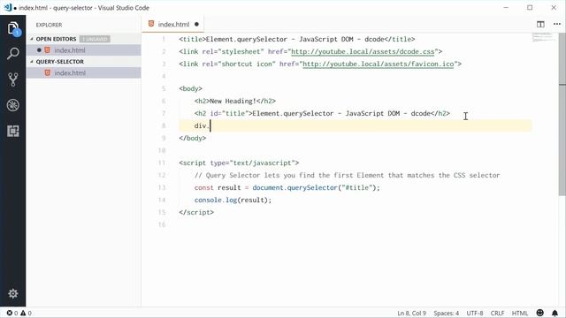Image resolution: width=566 pixels, height=318 pixels.
Task: Click the '</script>' closing tag on line 15
Action: [x=196, y=212]
